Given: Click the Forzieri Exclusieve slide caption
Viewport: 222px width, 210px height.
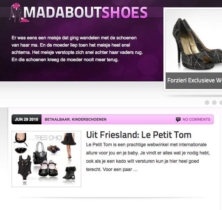Looking at the screenshot, I should [x=194, y=81].
